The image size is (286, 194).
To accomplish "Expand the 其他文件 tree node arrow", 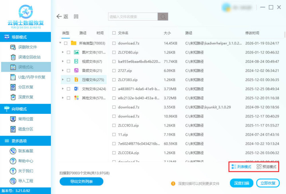I will (x=63, y=98).
